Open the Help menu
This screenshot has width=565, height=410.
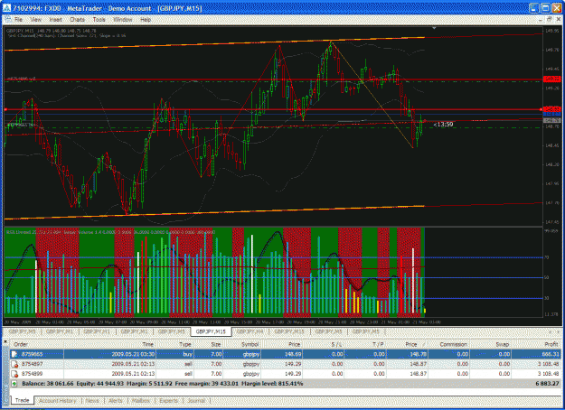(146, 20)
